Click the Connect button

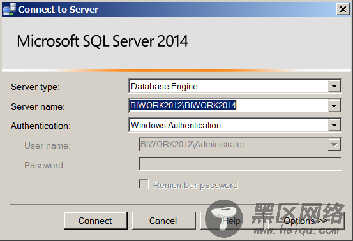coord(96,221)
